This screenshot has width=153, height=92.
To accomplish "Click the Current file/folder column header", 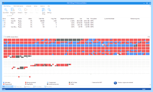I will click(x=109, y=19).
